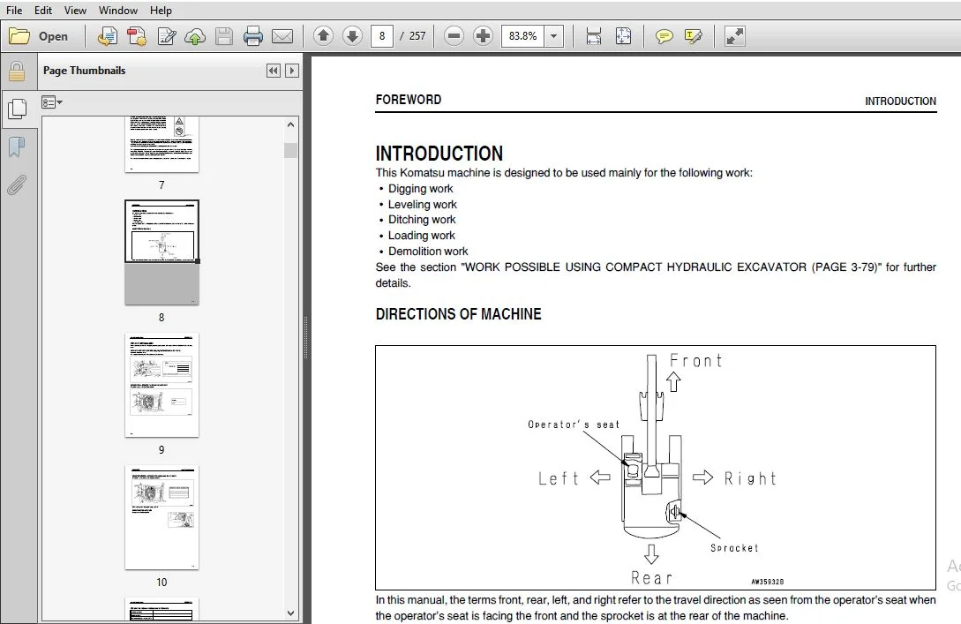Image resolution: width=961 pixels, height=624 pixels.
Task: Open the Help menu
Action: click(161, 11)
